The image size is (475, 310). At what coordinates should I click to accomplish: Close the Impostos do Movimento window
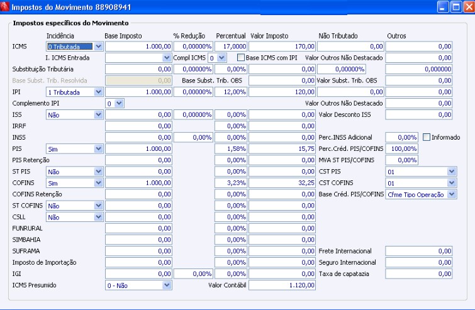click(x=469, y=7)
